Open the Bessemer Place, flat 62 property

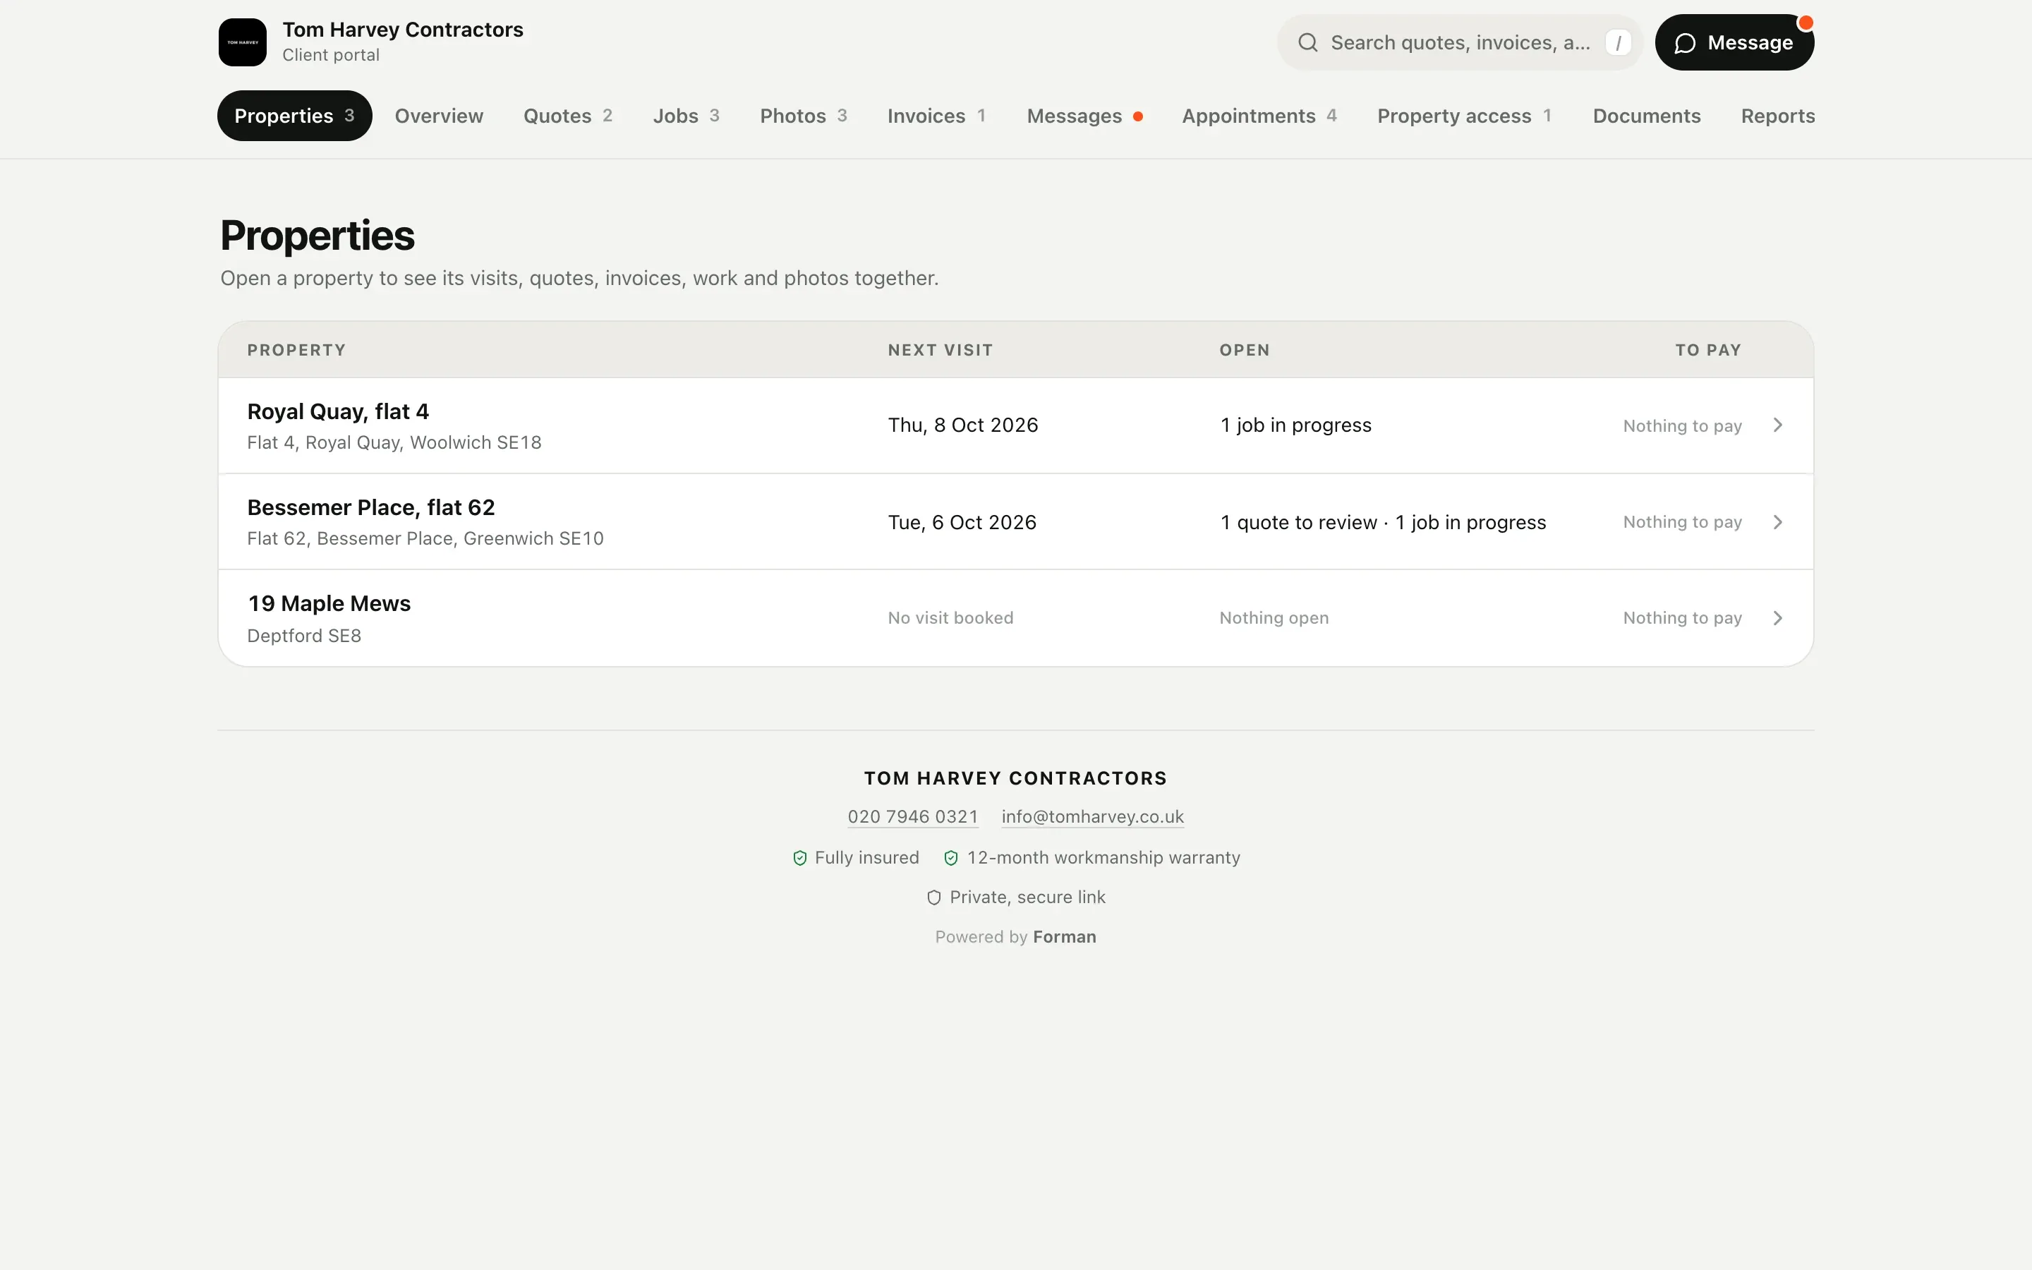click(1016, 521)
